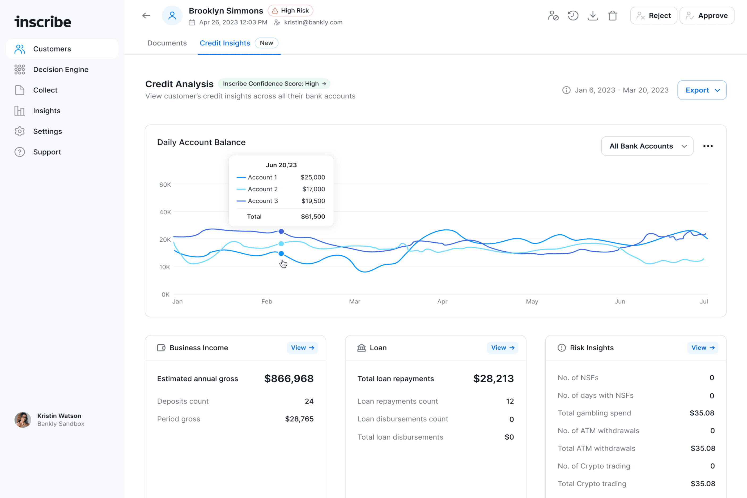The image size is (747, 498).
Task: Switch to the Documents tab
Action: pos(167,43)
